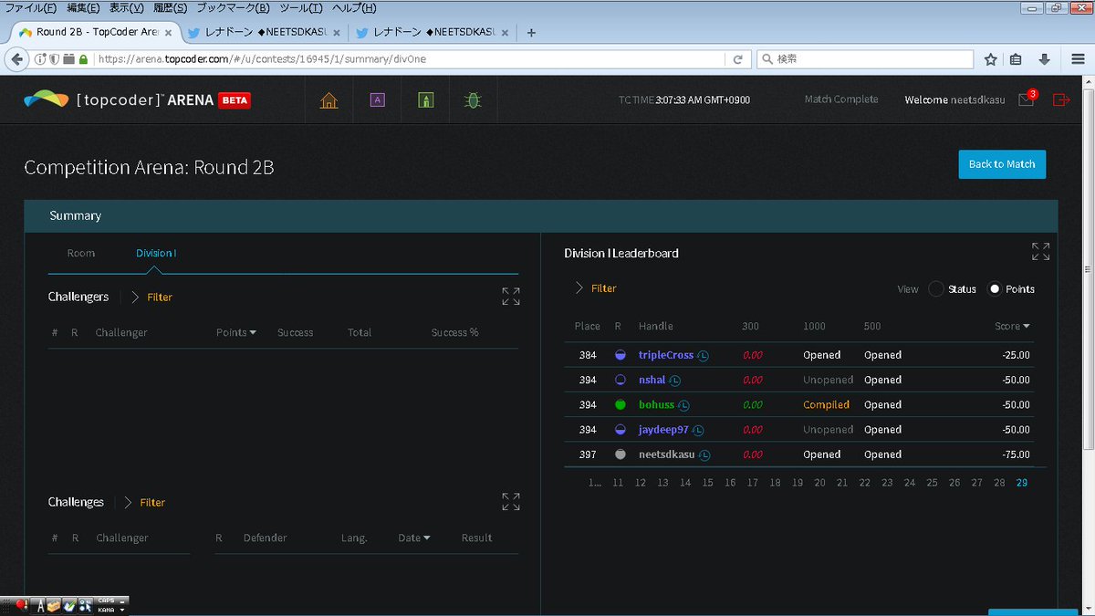
Task: Click 'Compiled' status in bohuss row
Action: [826, 405]
